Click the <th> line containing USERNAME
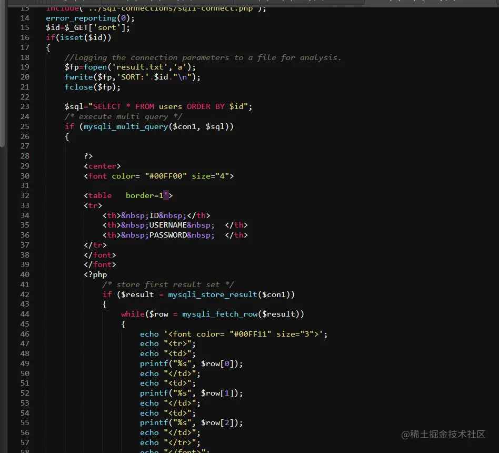Viewport: 499px width, 453px height. click(175, 225)
